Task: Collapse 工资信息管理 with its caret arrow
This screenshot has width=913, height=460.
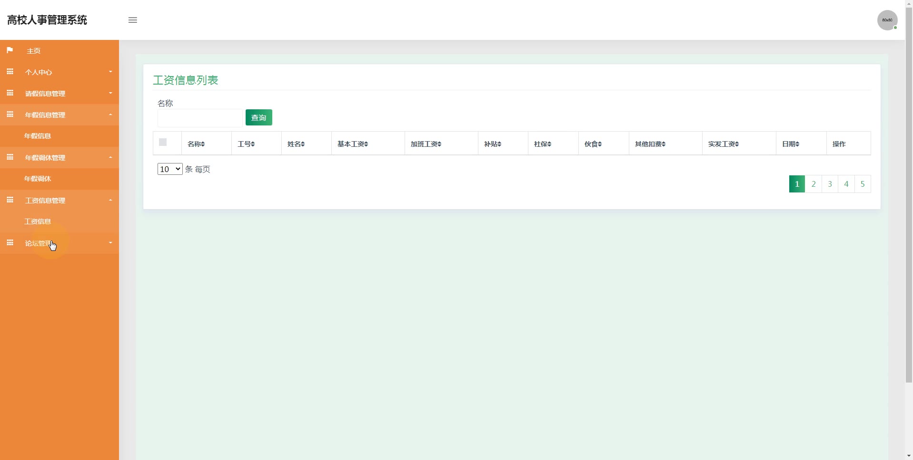Action: pyautogui.click(x=110, y=200)
